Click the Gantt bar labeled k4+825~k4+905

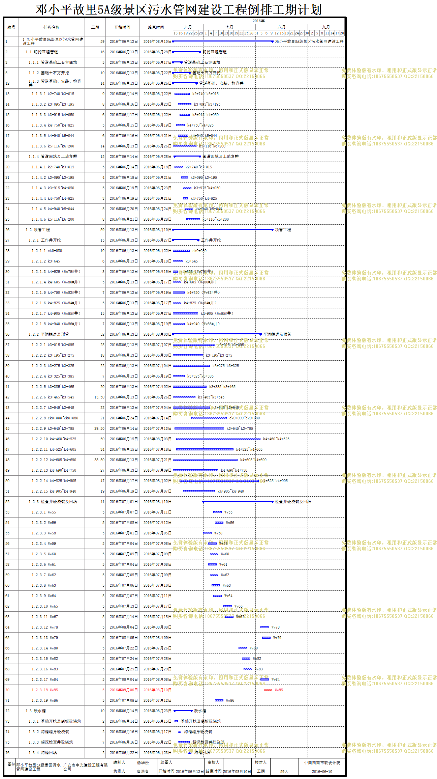219,481
